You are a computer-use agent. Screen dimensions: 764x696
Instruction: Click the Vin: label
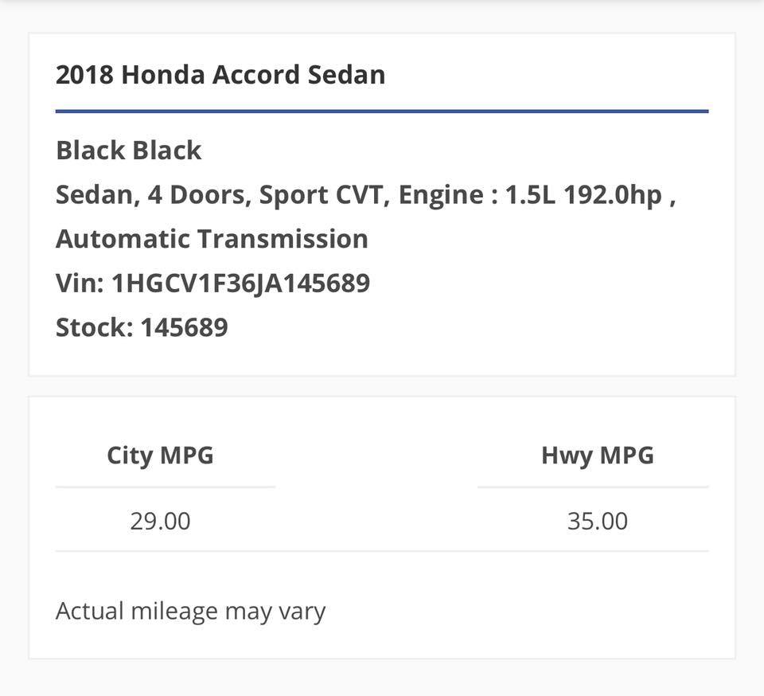80,283
